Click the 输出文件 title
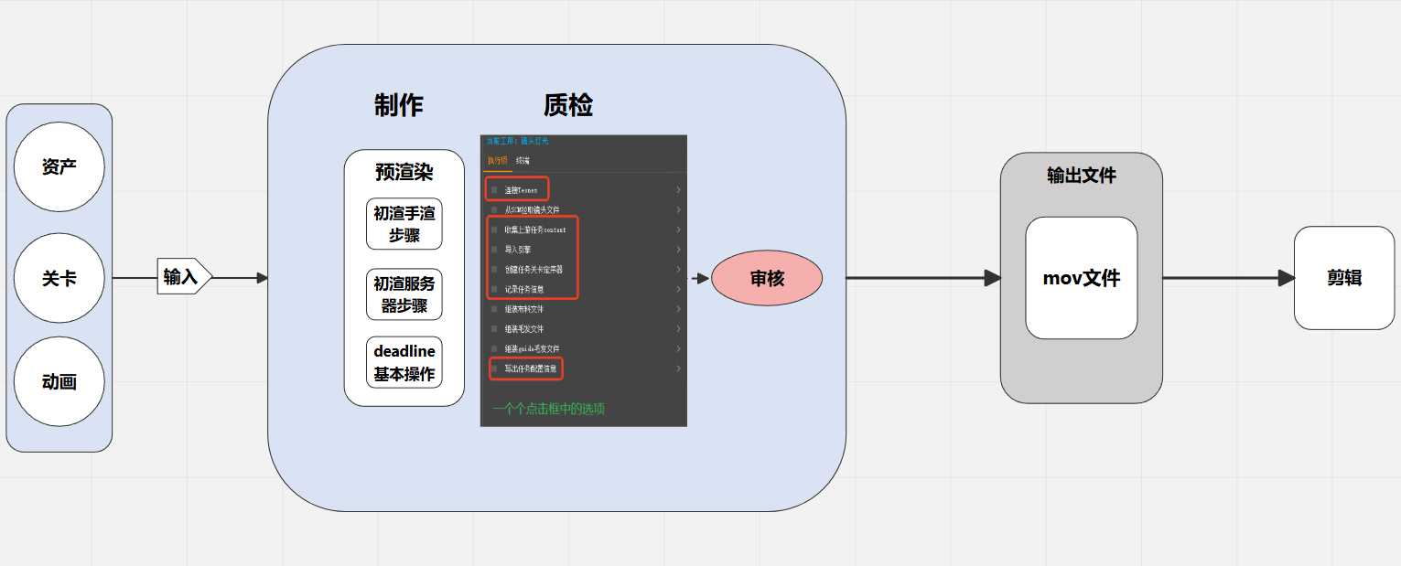 coord(1082,176)
